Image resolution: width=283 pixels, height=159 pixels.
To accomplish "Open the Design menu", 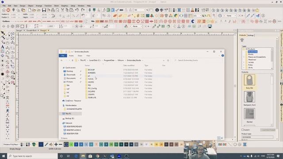I will tap(23, 6).
